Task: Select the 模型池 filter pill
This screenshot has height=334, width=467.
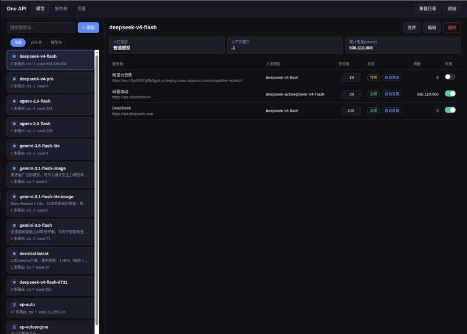Action: pyautogui.click(x=56, y=43)
